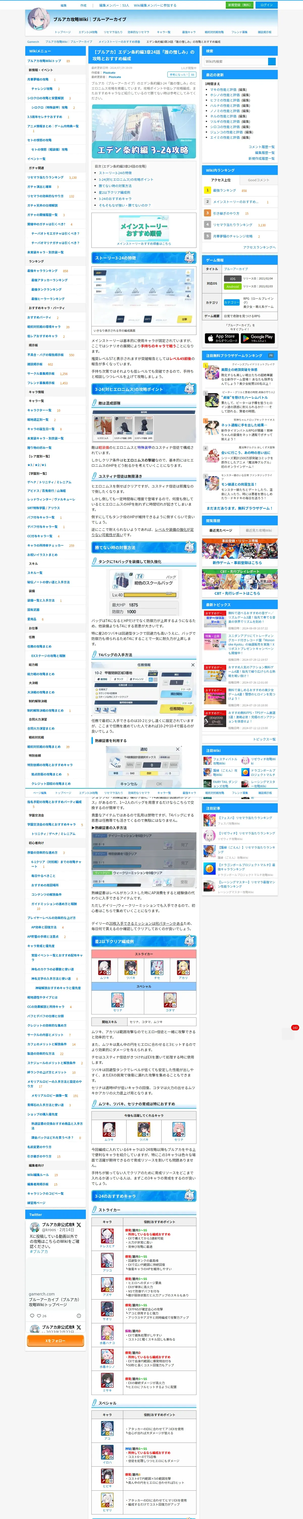Image resolution: width=303 pixels, height=1519 pixels.
Task: Click the チセ character icon in Striker formation
Action: (x=157, y=967)
